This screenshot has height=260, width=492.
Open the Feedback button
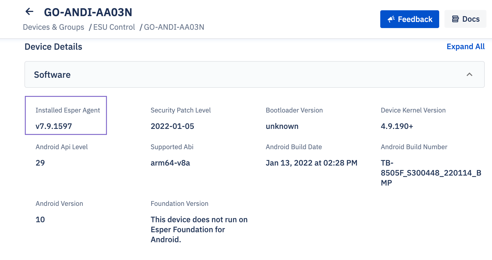[409, 19]
